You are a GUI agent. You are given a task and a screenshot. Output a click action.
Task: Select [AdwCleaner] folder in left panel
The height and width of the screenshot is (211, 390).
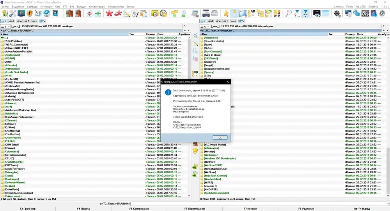(x=12, y=55)
